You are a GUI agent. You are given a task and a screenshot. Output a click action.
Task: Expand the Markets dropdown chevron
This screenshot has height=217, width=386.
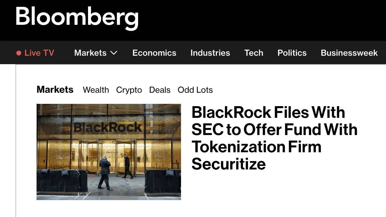[x=114, y=53]
